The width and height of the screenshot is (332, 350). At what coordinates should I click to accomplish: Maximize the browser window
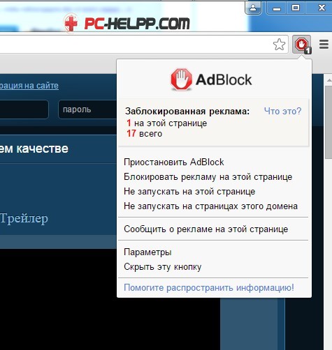point(296,8)
